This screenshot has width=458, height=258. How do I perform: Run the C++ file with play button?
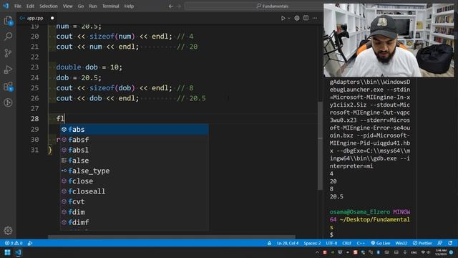coord(283,18)
